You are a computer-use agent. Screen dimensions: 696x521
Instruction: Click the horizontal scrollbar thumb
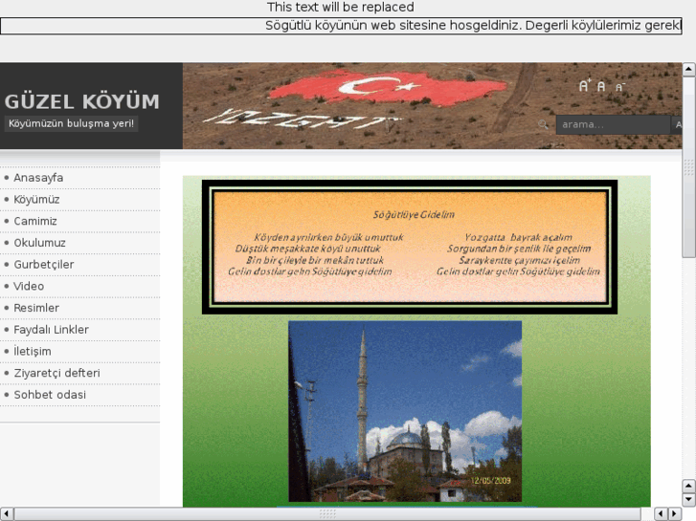tap(327, 513)
